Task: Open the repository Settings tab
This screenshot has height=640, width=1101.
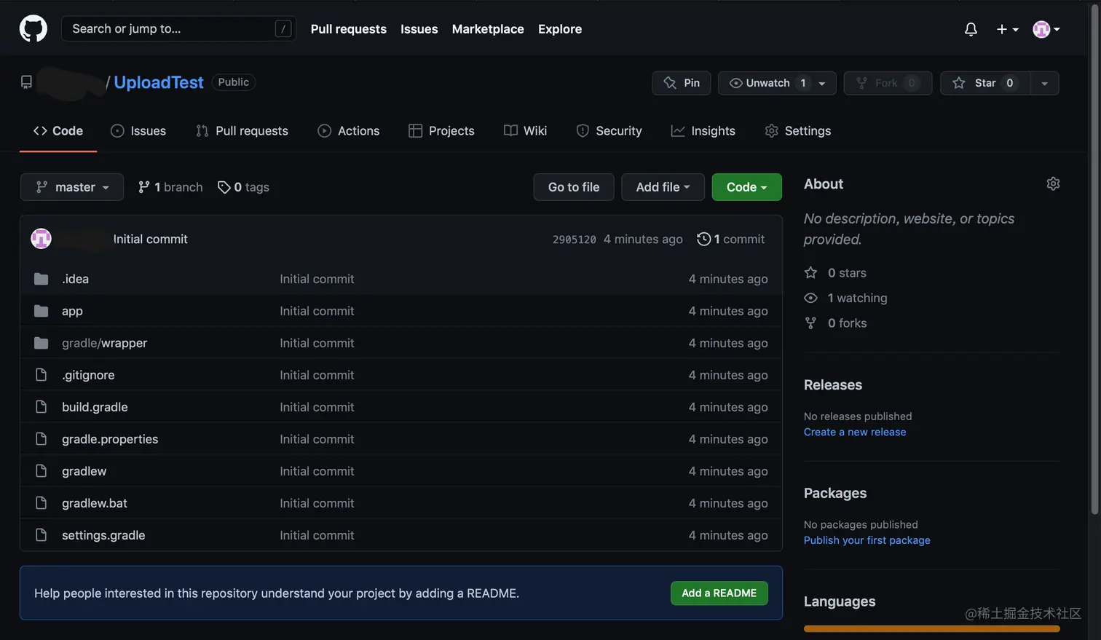Action: [x=798, y=131]
